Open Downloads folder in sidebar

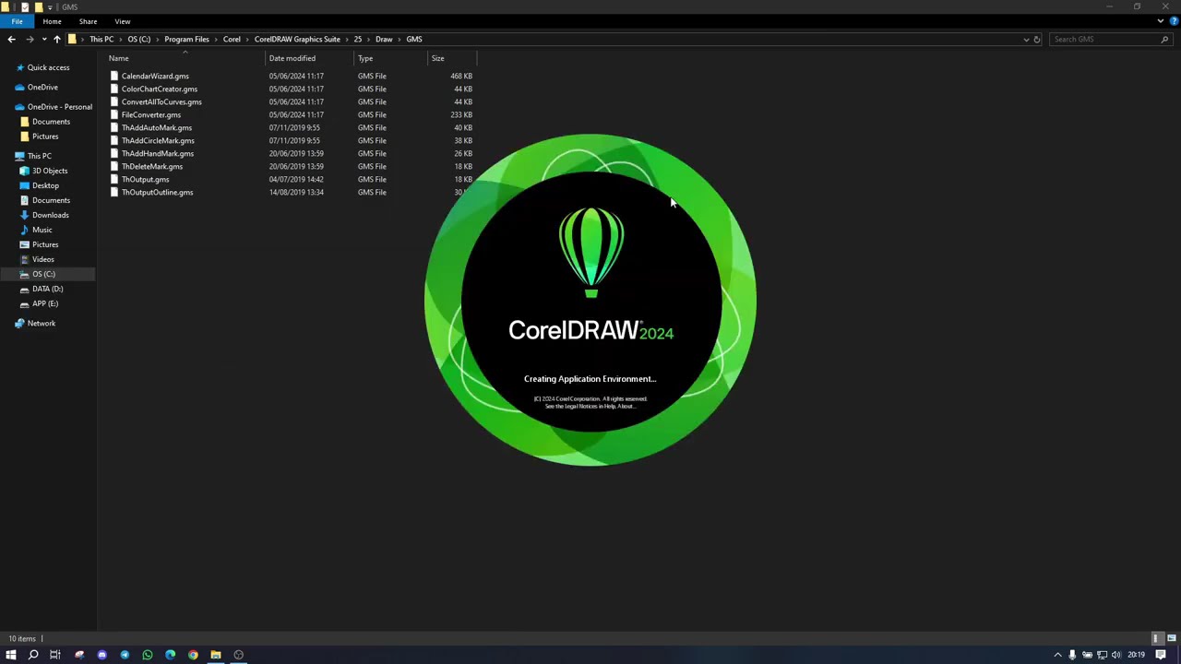pos(51,215)
